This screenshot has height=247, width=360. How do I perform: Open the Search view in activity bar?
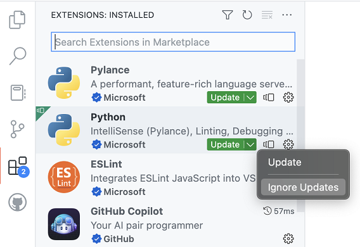tap(18, 56)
